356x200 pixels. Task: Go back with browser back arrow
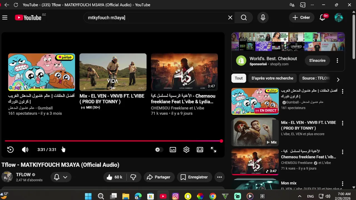7,5
